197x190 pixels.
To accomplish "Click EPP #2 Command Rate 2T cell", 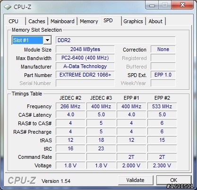I will (x=162, y=157).
